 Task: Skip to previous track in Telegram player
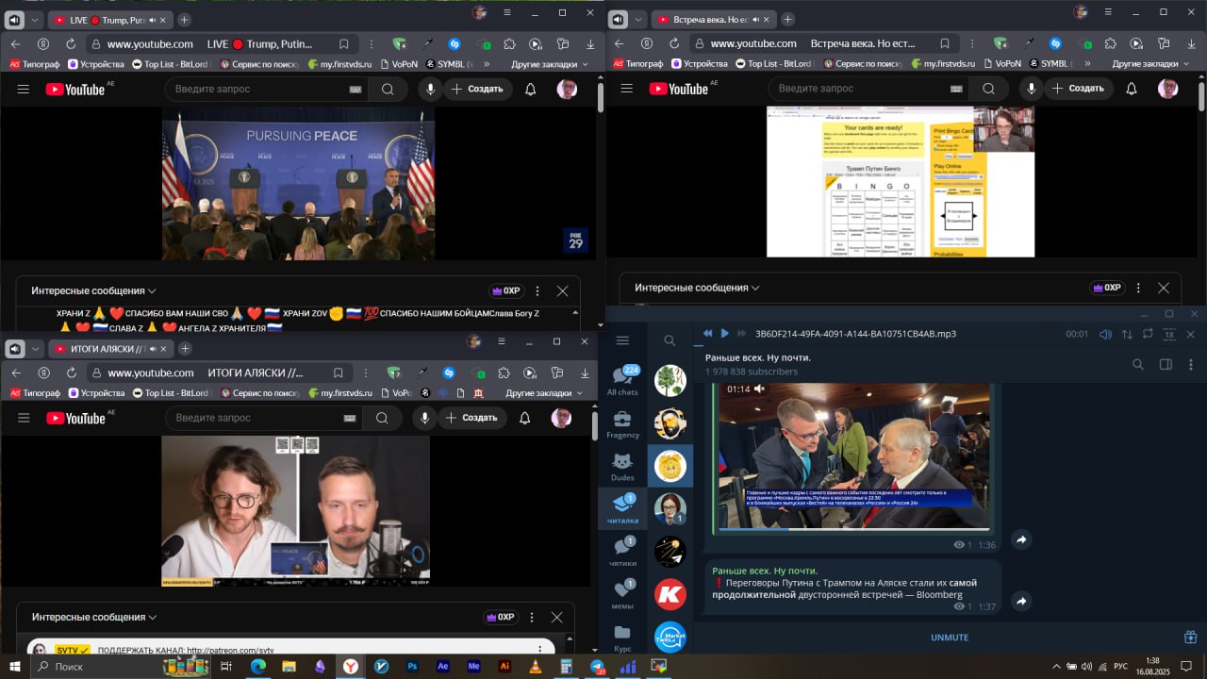click(x=707, y=333)
